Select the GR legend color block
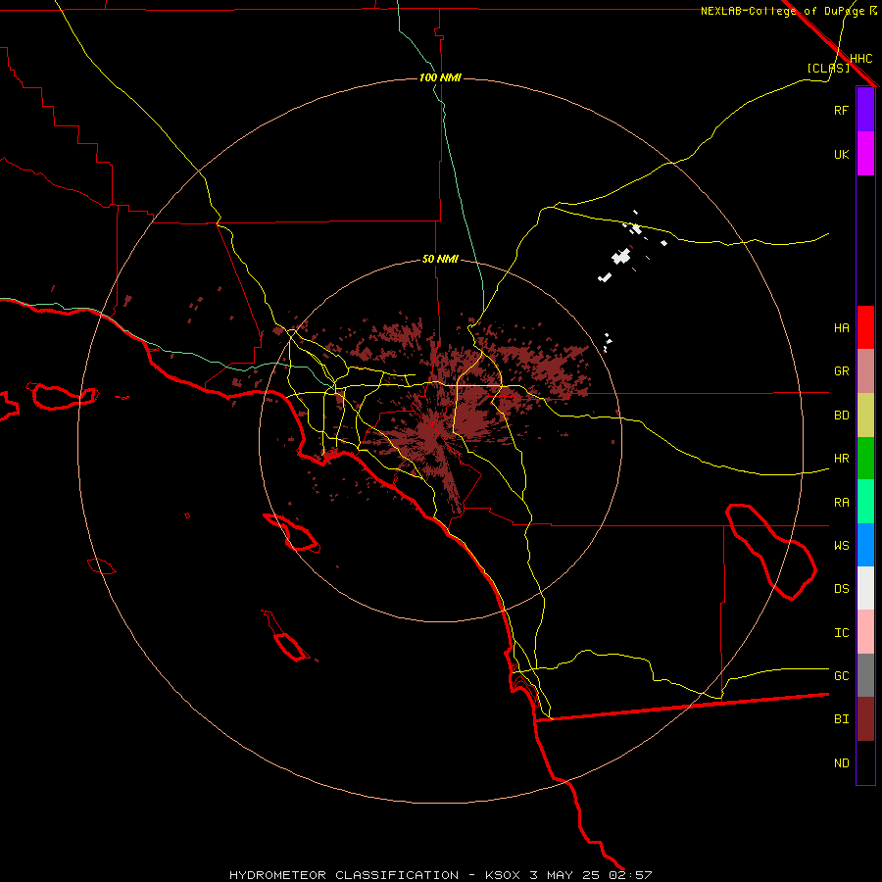Screen dimensions: 882x882 (865, 371)
